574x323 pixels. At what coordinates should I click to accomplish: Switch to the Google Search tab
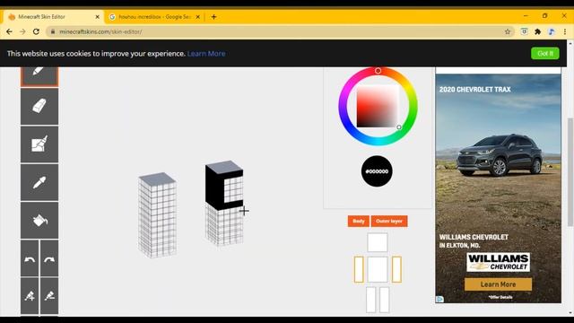154,17
